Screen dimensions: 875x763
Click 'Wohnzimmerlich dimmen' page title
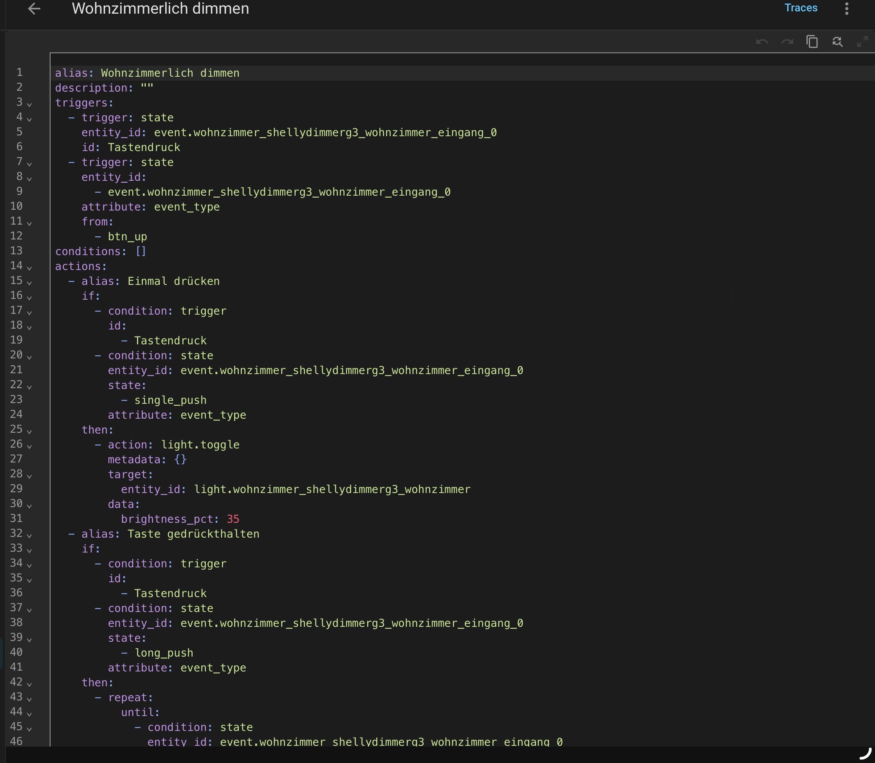(160, 9)
